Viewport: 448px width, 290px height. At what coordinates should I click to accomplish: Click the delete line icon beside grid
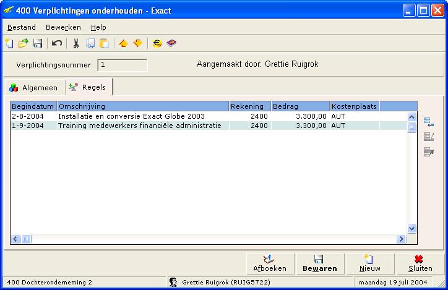pyautogui.click(x=429, y=152)
